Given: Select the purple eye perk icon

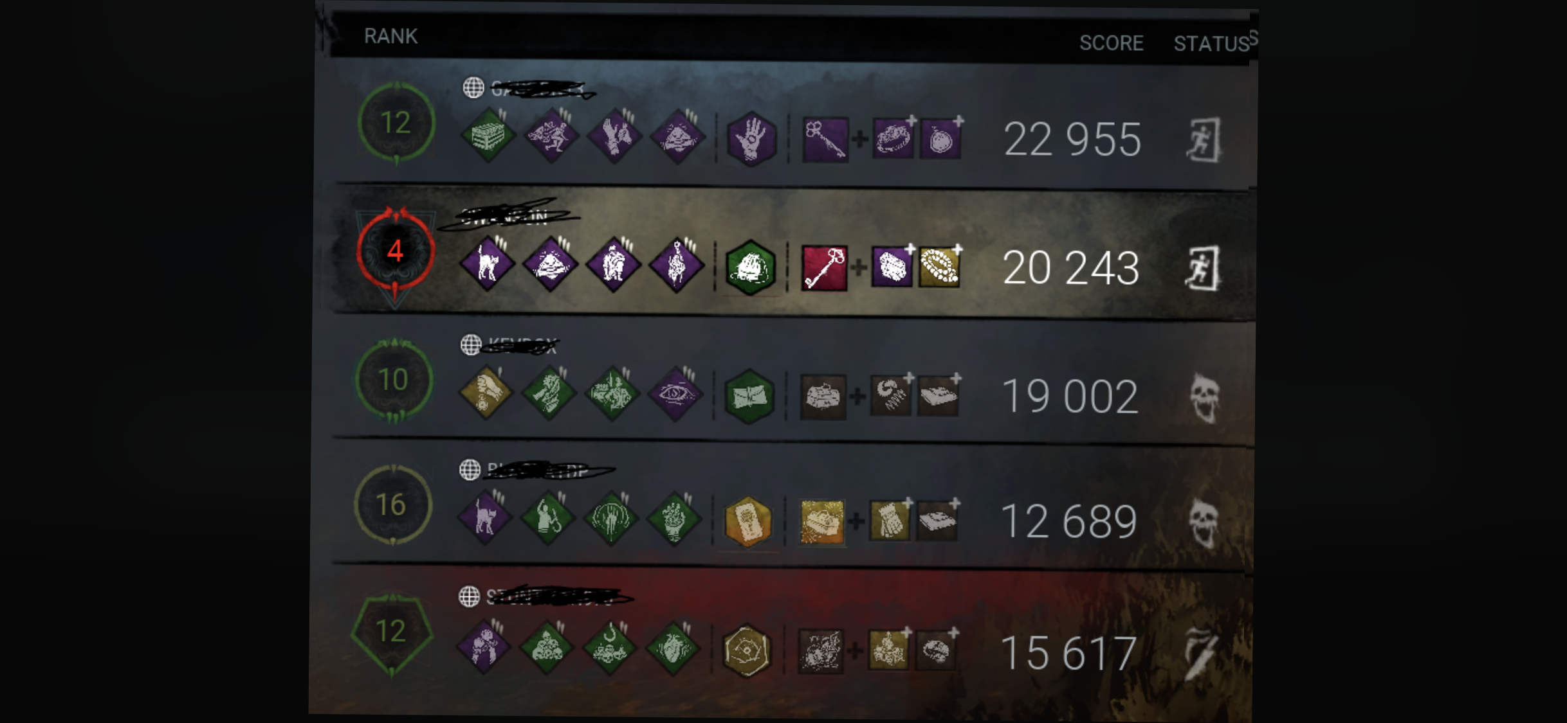Looking at the screenshot, I should 675,393.
